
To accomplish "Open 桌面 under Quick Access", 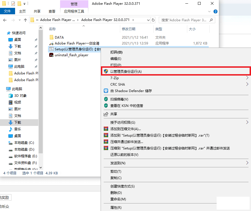I will click(18, 39).
